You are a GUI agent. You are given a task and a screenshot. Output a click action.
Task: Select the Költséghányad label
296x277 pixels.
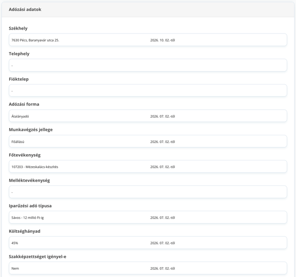(25, 231)
